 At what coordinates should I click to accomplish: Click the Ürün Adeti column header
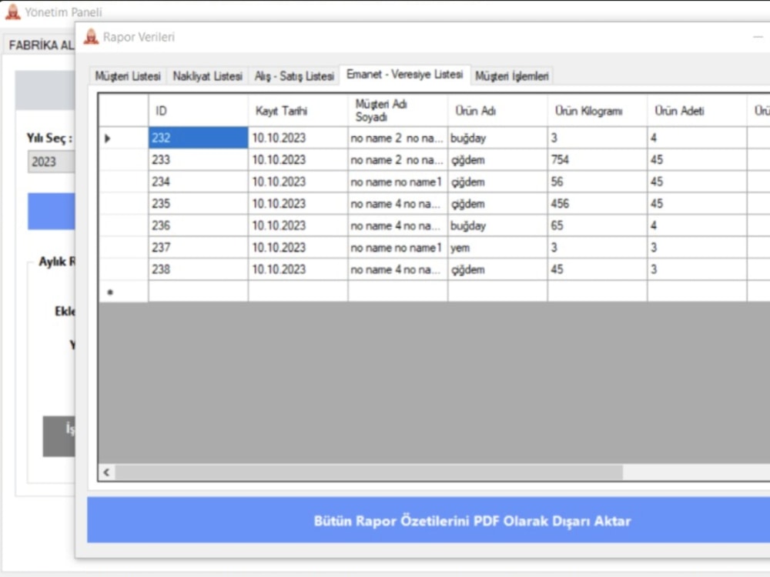[698, 111]
